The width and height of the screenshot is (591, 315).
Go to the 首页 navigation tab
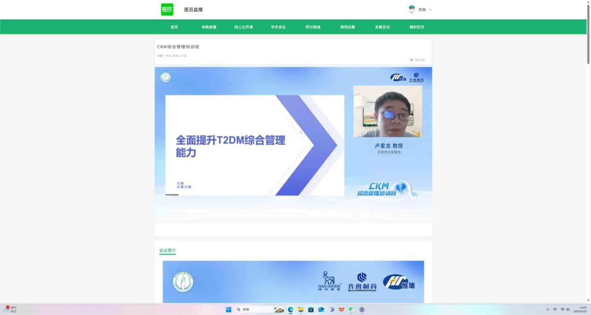tap(174, 27)
